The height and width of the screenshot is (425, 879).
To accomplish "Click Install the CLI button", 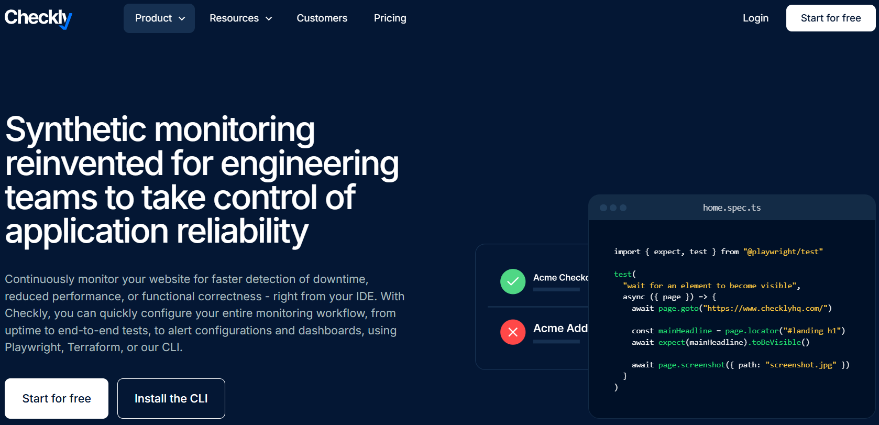I will (x=171, y=399).
